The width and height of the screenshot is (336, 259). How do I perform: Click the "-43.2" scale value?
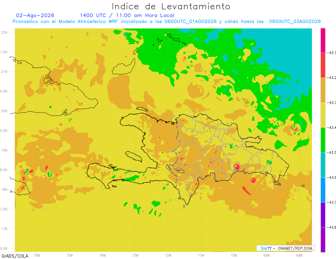click(x=331, y=78)
